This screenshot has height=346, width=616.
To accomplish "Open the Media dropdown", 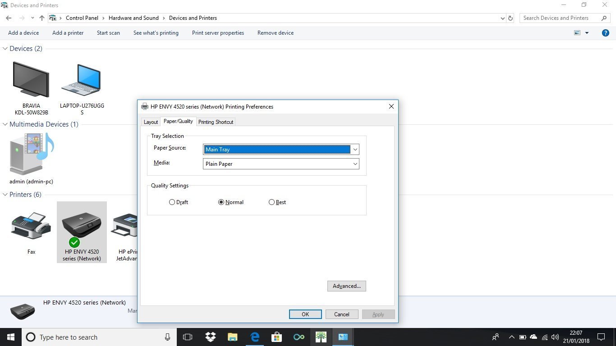I will pos(281,164).
